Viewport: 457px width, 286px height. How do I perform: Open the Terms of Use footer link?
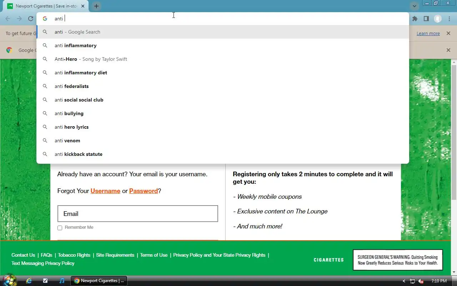154,255
